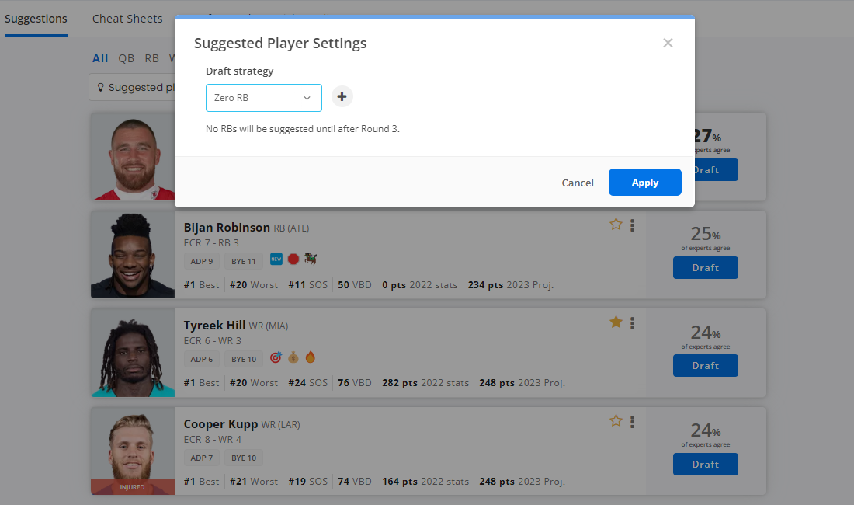Click the money bag icon next to Tyreek Hill

tap(293, 357)
